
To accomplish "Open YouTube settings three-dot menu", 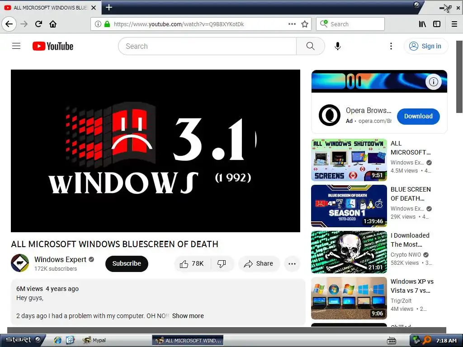I will pos(391,46).
